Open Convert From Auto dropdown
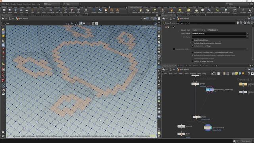The image size is (254, 143). click(x=197, y=30)
